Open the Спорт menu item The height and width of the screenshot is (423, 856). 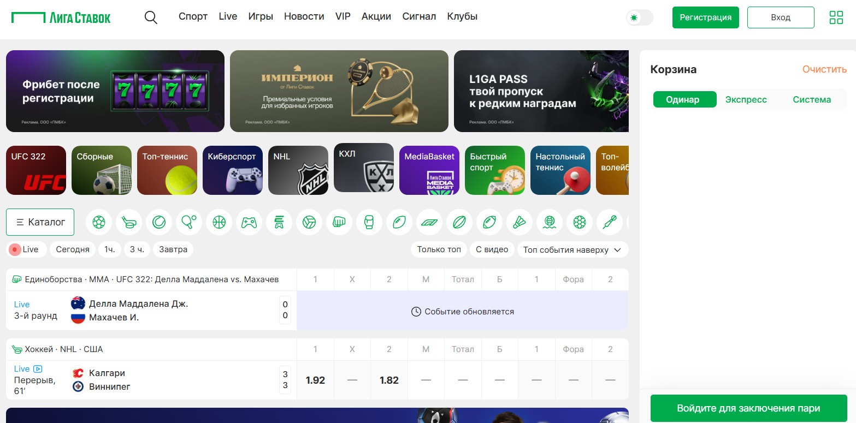tap(193, 16)
